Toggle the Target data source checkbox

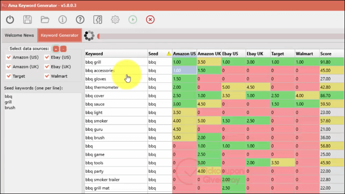(9, 76)
